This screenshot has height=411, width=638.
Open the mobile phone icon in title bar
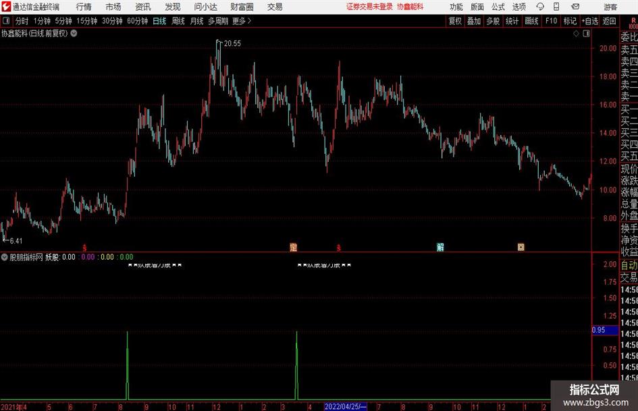[x=556, y=7]
